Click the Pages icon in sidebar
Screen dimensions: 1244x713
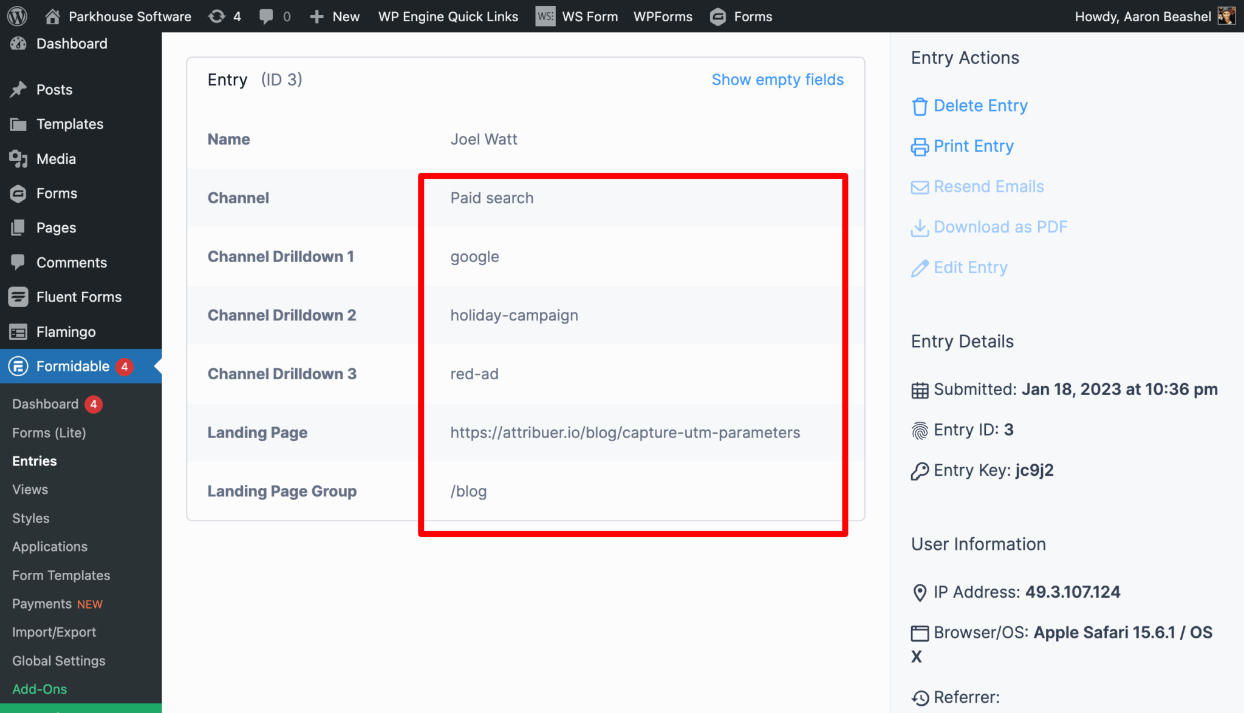pyautogui.click(x=18, y=228)
